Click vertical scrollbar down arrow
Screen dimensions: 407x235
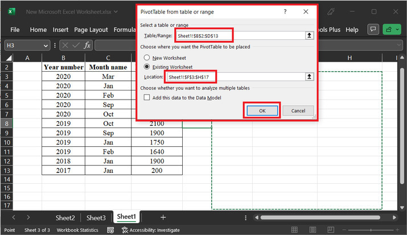[x=402, y=208]
